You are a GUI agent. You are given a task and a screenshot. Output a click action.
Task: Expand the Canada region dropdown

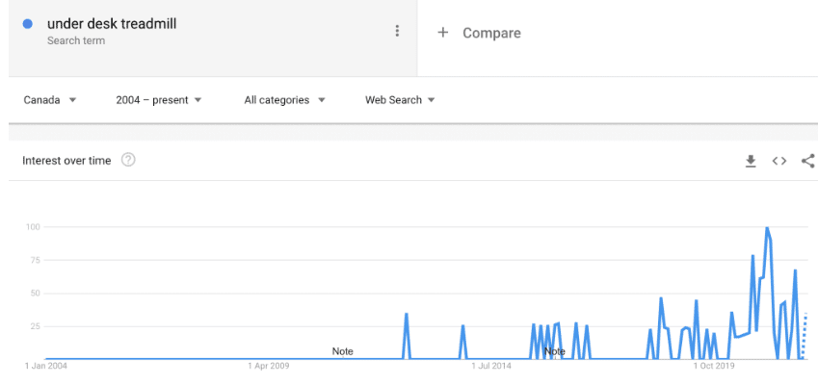click(x=50, y=100)
